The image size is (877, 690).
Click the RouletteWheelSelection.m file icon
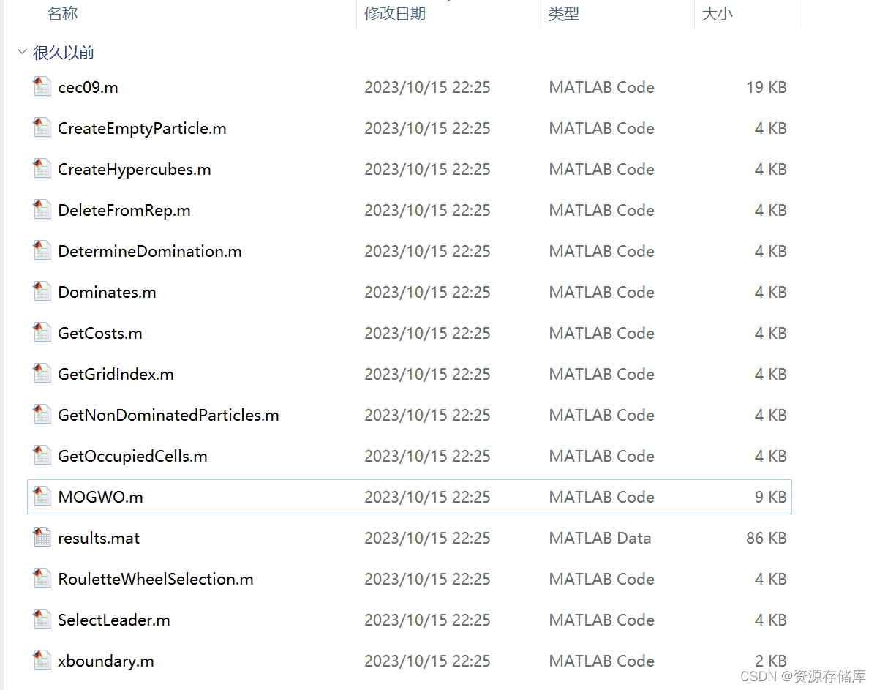pyautogui.click(x=42, y=577)
